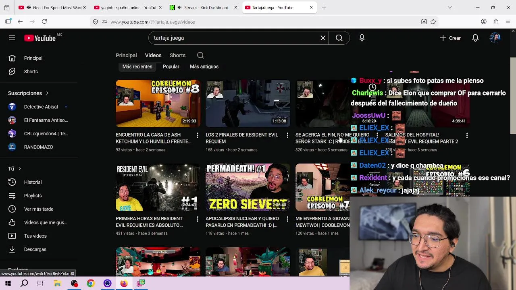Open APOCALIPSIS NUCLEAR Y QUIERO PASARLO title

(x=242, y=222)
